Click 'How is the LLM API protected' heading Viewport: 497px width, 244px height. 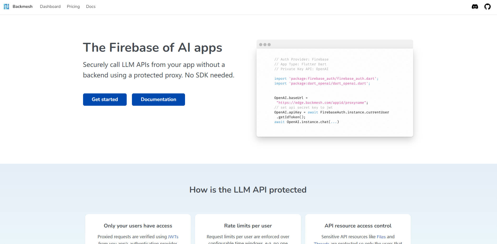coord(248,190)
